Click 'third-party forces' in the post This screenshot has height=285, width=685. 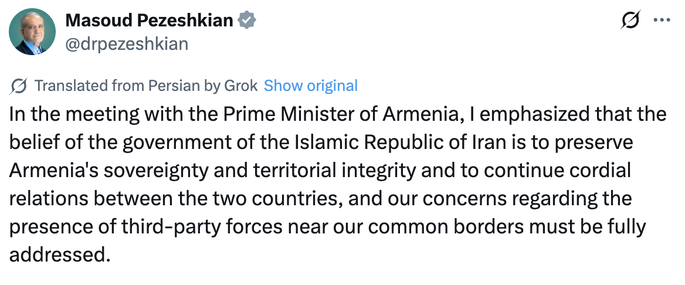point(201,227)
